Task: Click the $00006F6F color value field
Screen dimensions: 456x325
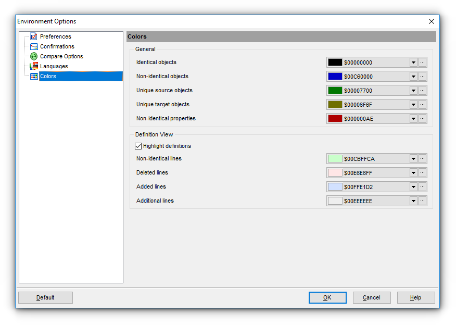Action: coord(376,105)
